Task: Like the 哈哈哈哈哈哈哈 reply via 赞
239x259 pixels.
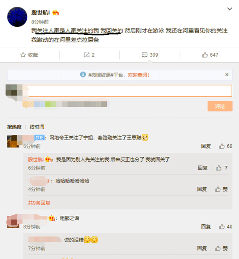Action: tap(221, 189)
